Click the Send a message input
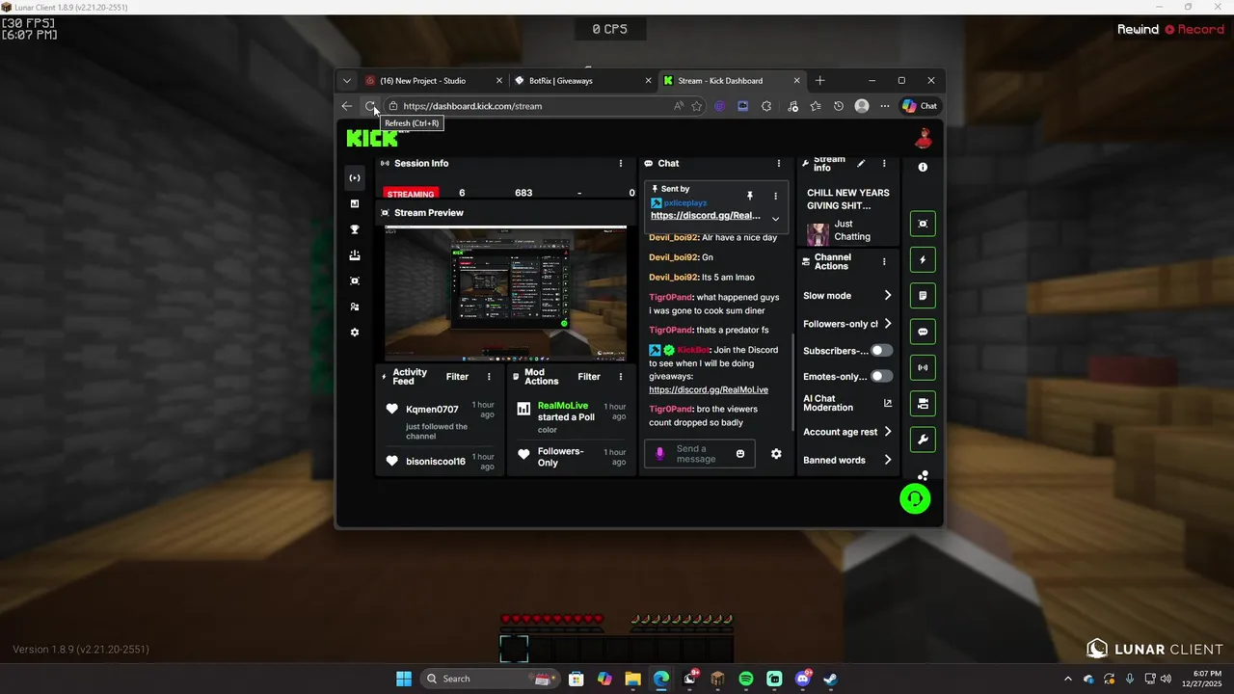The height and width of the screenshot is (694, 1234). 700,454
